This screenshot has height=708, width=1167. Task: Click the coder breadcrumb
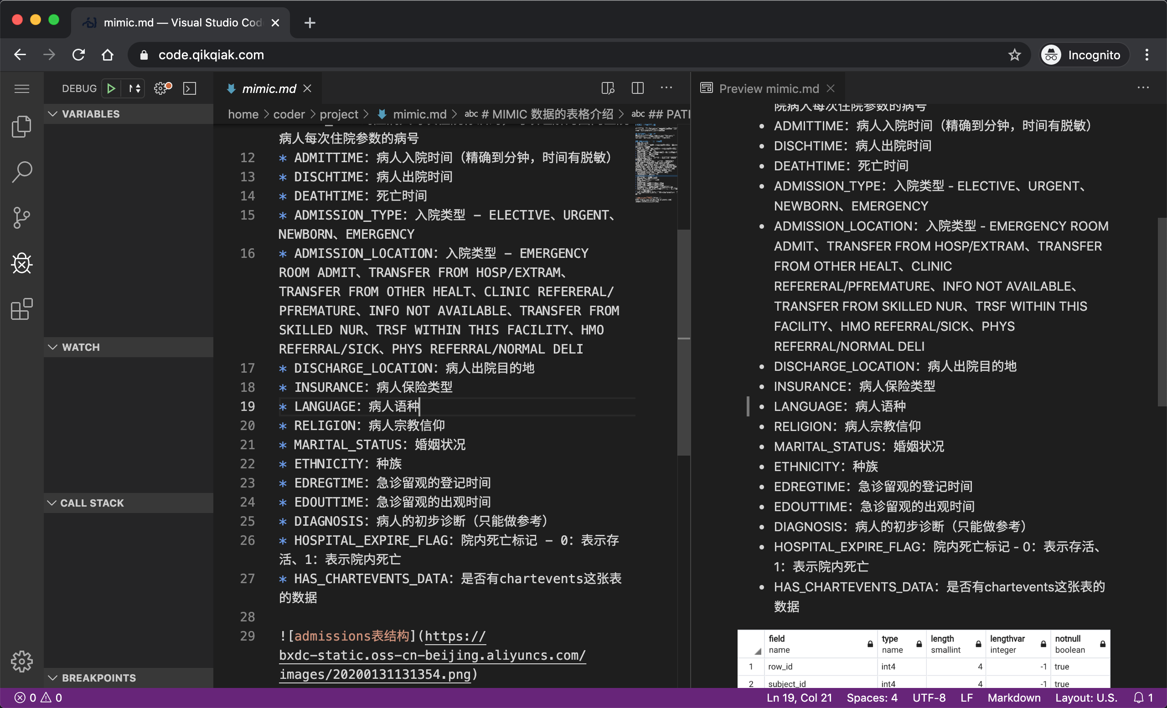(x=289, y=114)
